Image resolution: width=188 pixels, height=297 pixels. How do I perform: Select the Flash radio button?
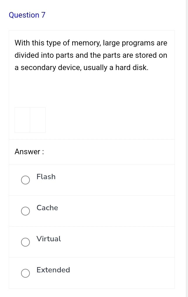[25, 180]
